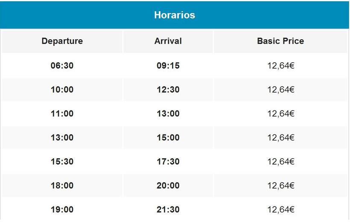Select the 19:00 departure time
350x224 pixels.
(62, 209)
